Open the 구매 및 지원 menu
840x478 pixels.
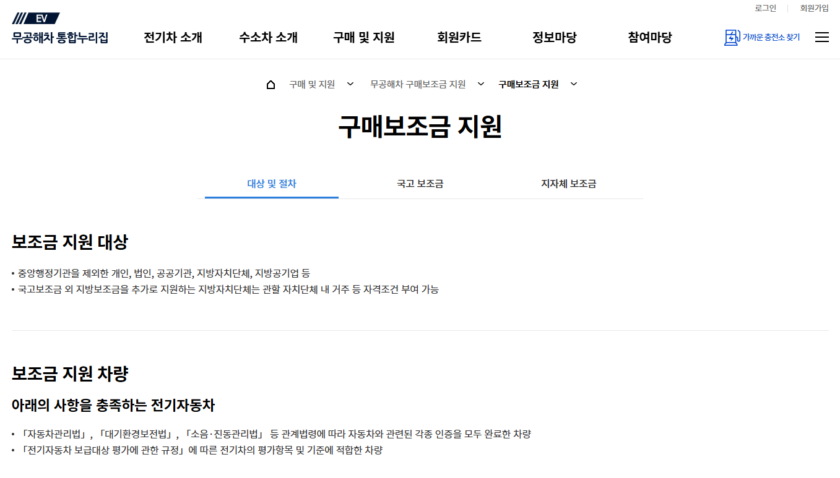click(363, 37)
